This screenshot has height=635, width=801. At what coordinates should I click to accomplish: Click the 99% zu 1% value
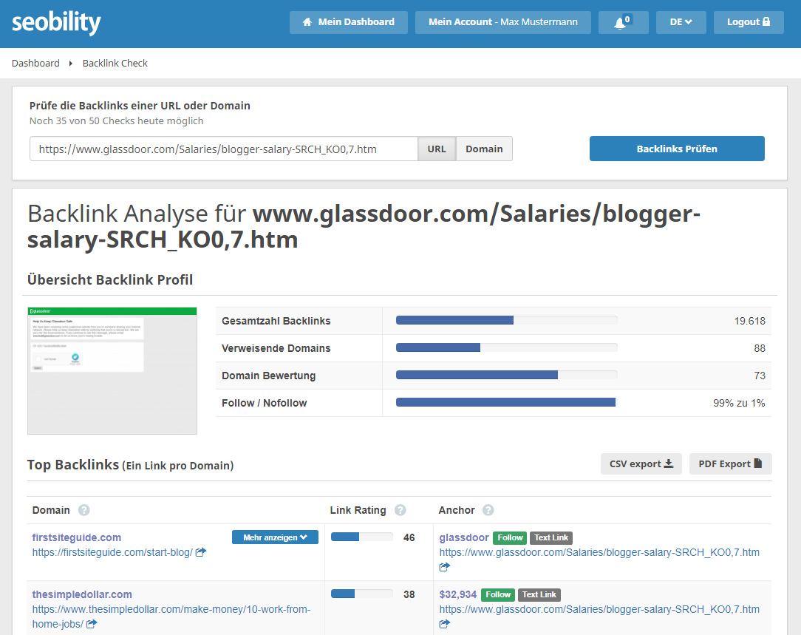(x=739, y=403)
